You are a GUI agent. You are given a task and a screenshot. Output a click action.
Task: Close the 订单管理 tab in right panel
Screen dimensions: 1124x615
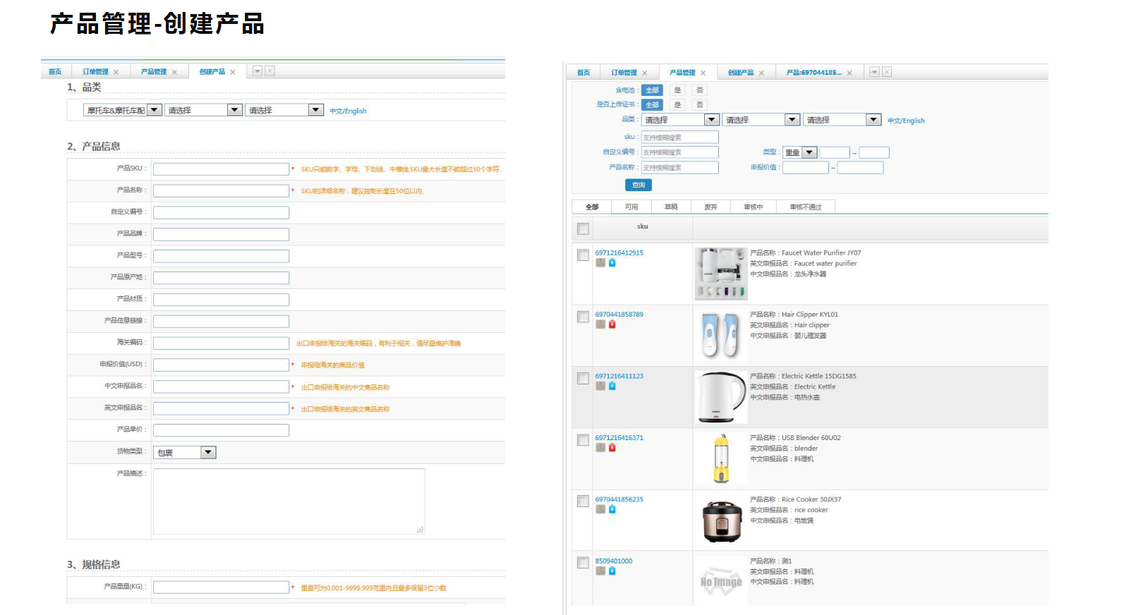click(x=644, y=73)
